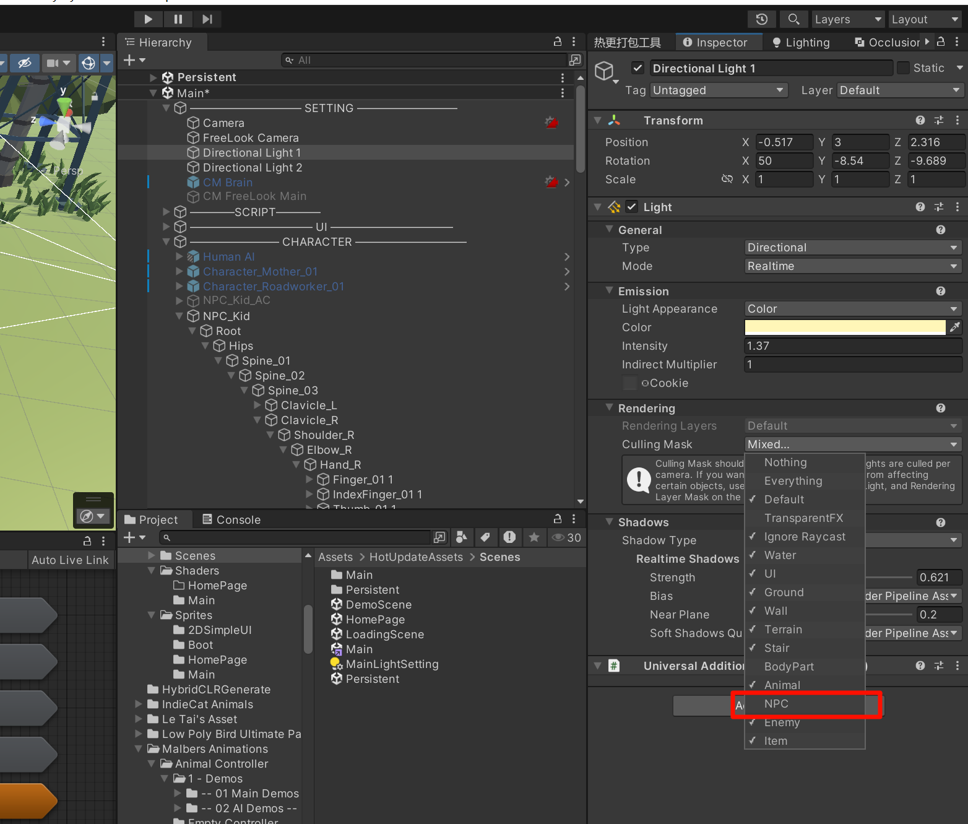The width and height of the screenshot is (968, 824).
Task: Open CM Brain prefab chevron arrow
Action: point(566,182)
